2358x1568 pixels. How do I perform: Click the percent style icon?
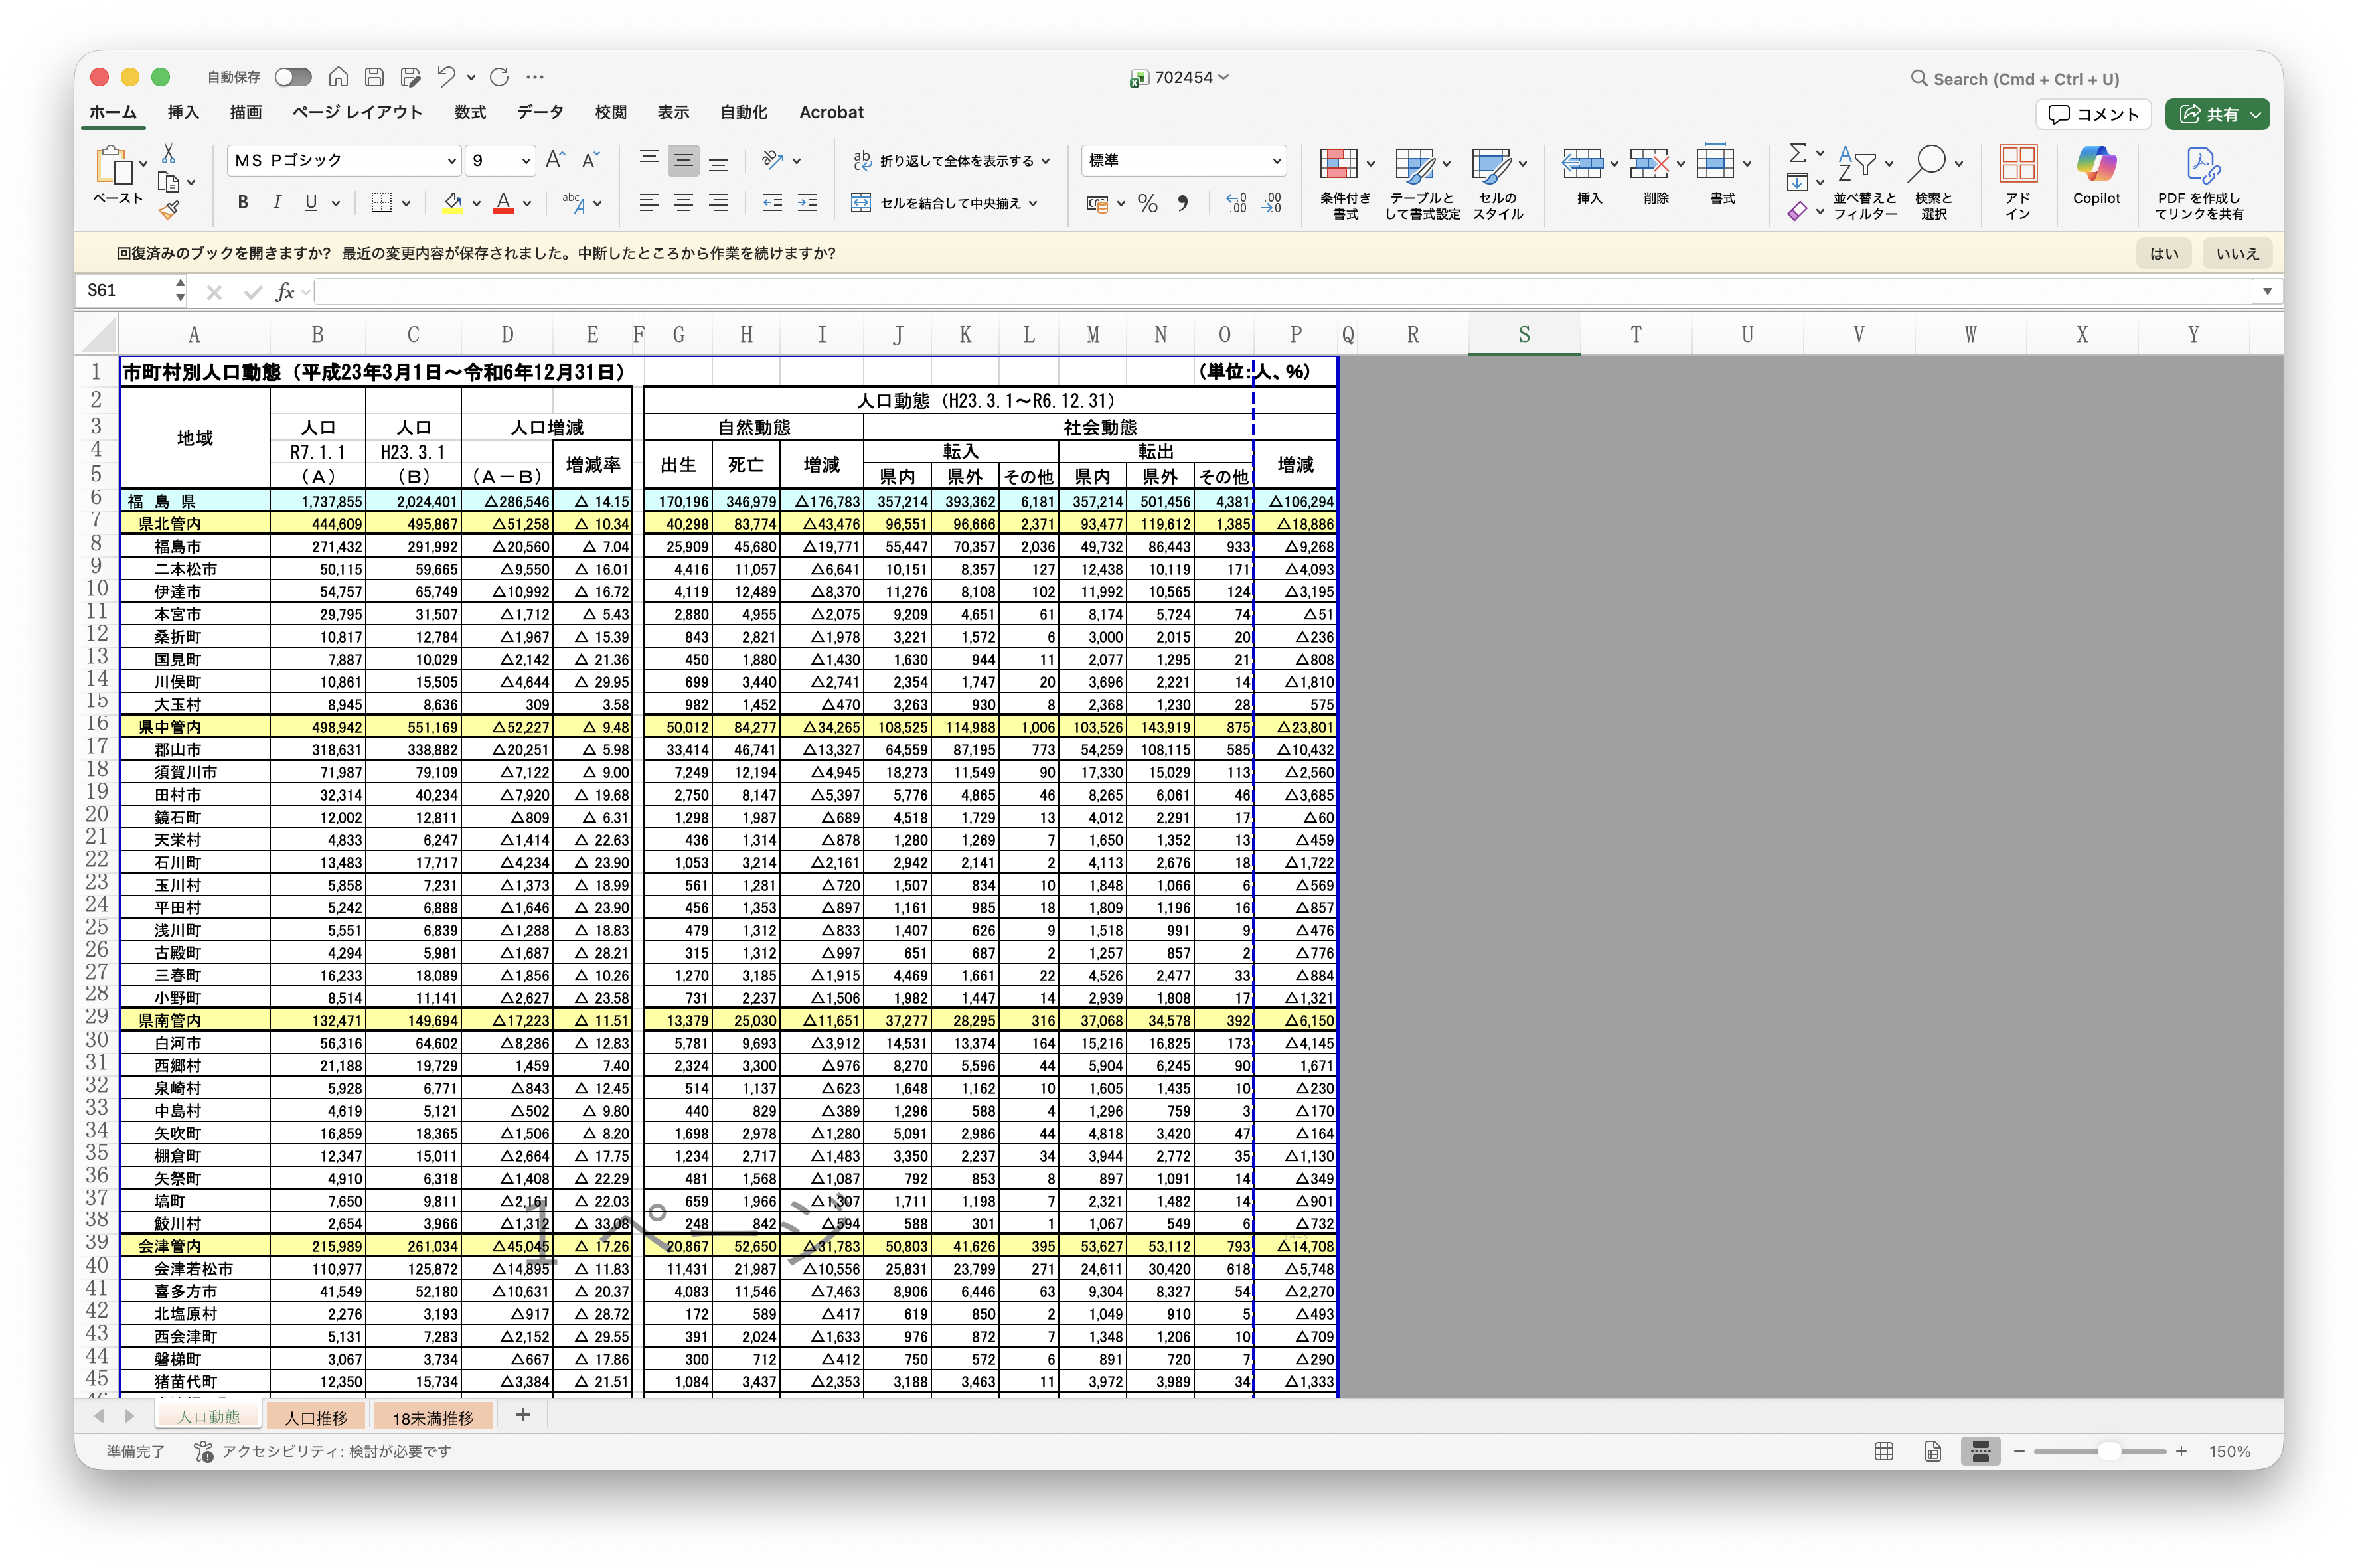click(x=1147, y=204)
